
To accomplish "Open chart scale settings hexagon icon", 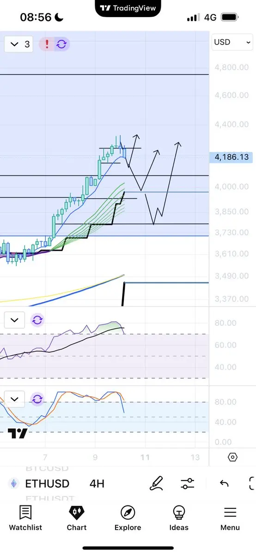I will [232, 457].
